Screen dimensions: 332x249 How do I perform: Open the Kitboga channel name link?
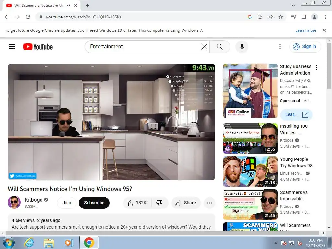pyautogui.click(x=33, y=200)
